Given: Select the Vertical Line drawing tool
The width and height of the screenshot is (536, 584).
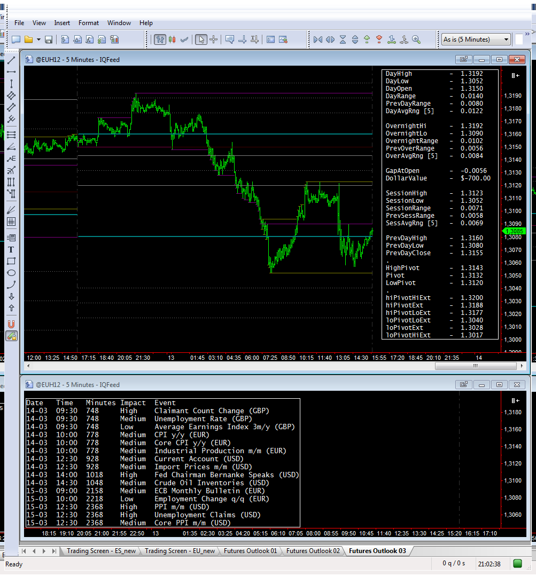Looking at the screenshot, I should pyautogui.click(x=11, y=84).
